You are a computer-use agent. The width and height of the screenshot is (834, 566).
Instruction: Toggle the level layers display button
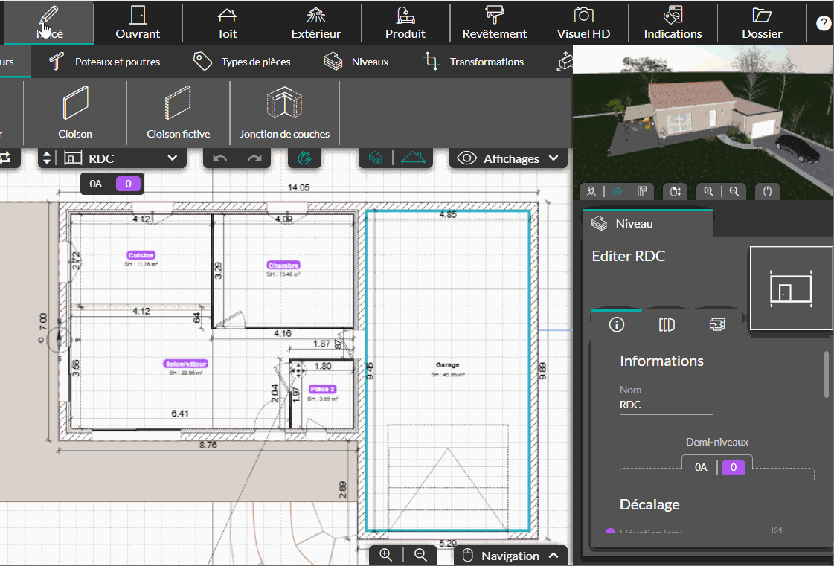pyautogui.click(x=376, y=158)
